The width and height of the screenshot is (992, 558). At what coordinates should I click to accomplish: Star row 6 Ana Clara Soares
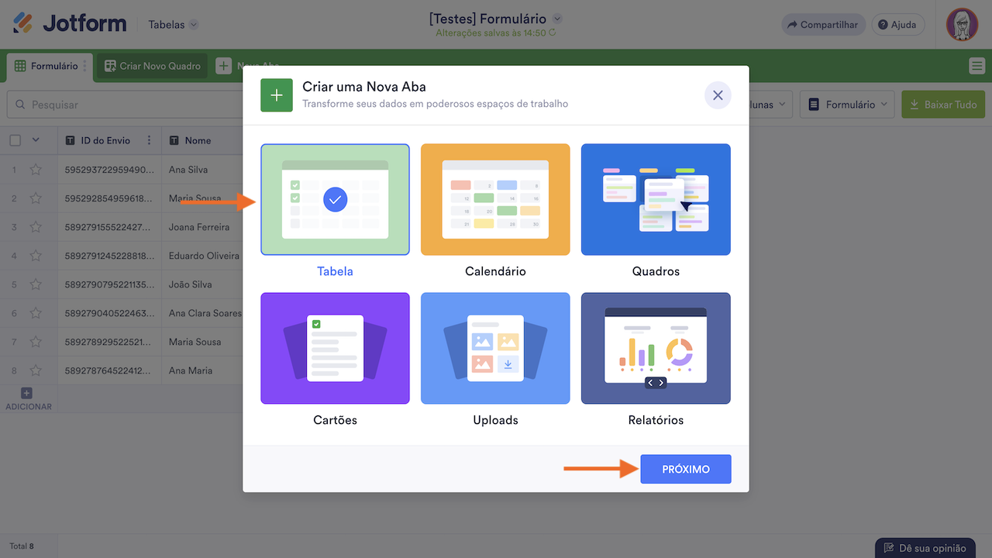[36, 313]
